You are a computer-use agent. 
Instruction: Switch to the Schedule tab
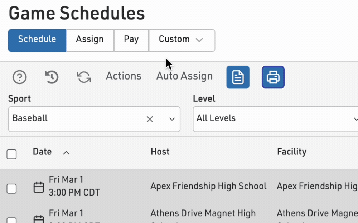(x=37, y=40)
